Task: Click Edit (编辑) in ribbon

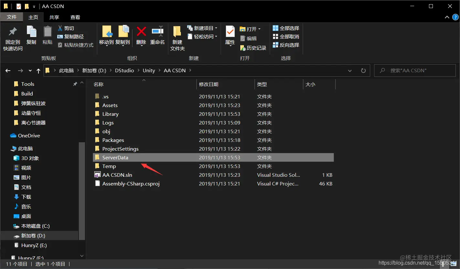Action: pos(248,38)
